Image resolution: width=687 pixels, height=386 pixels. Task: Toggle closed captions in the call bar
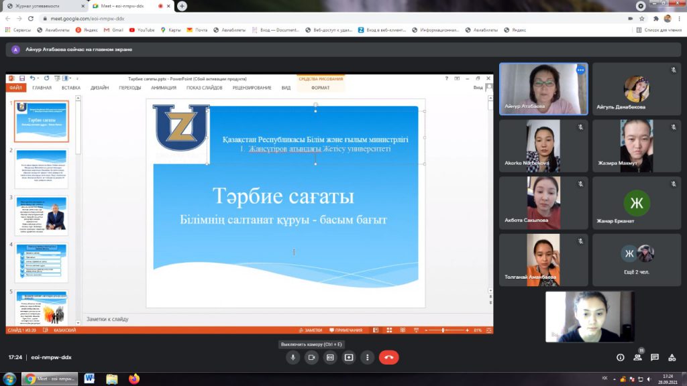(330, 357)
